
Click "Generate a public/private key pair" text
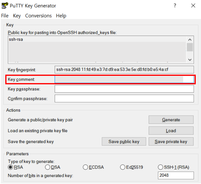click(x=40, y=120)
